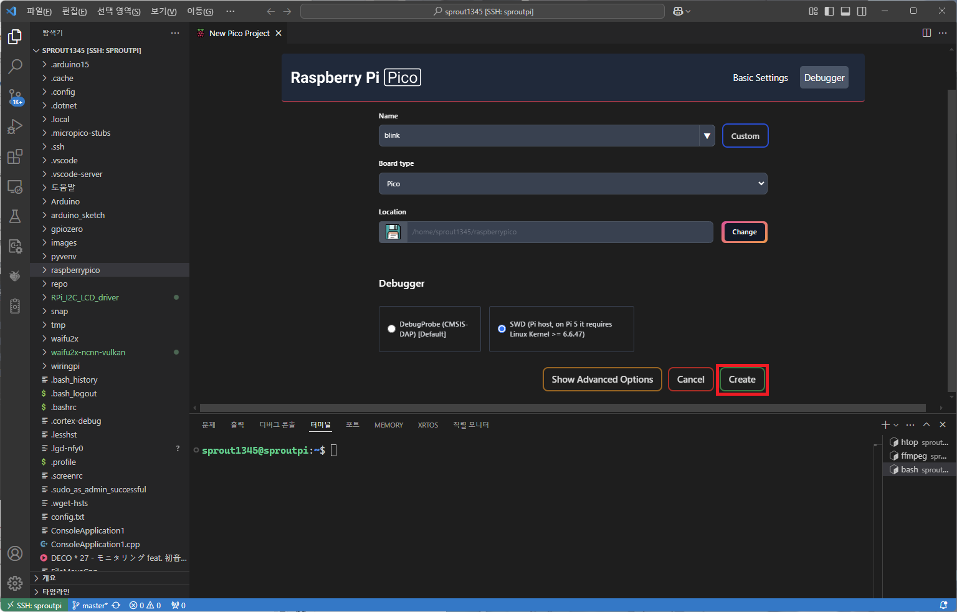This screenshot has height=612, width=957.
Task: Click Show Advanced Options button
Action: tap(602, 380)
